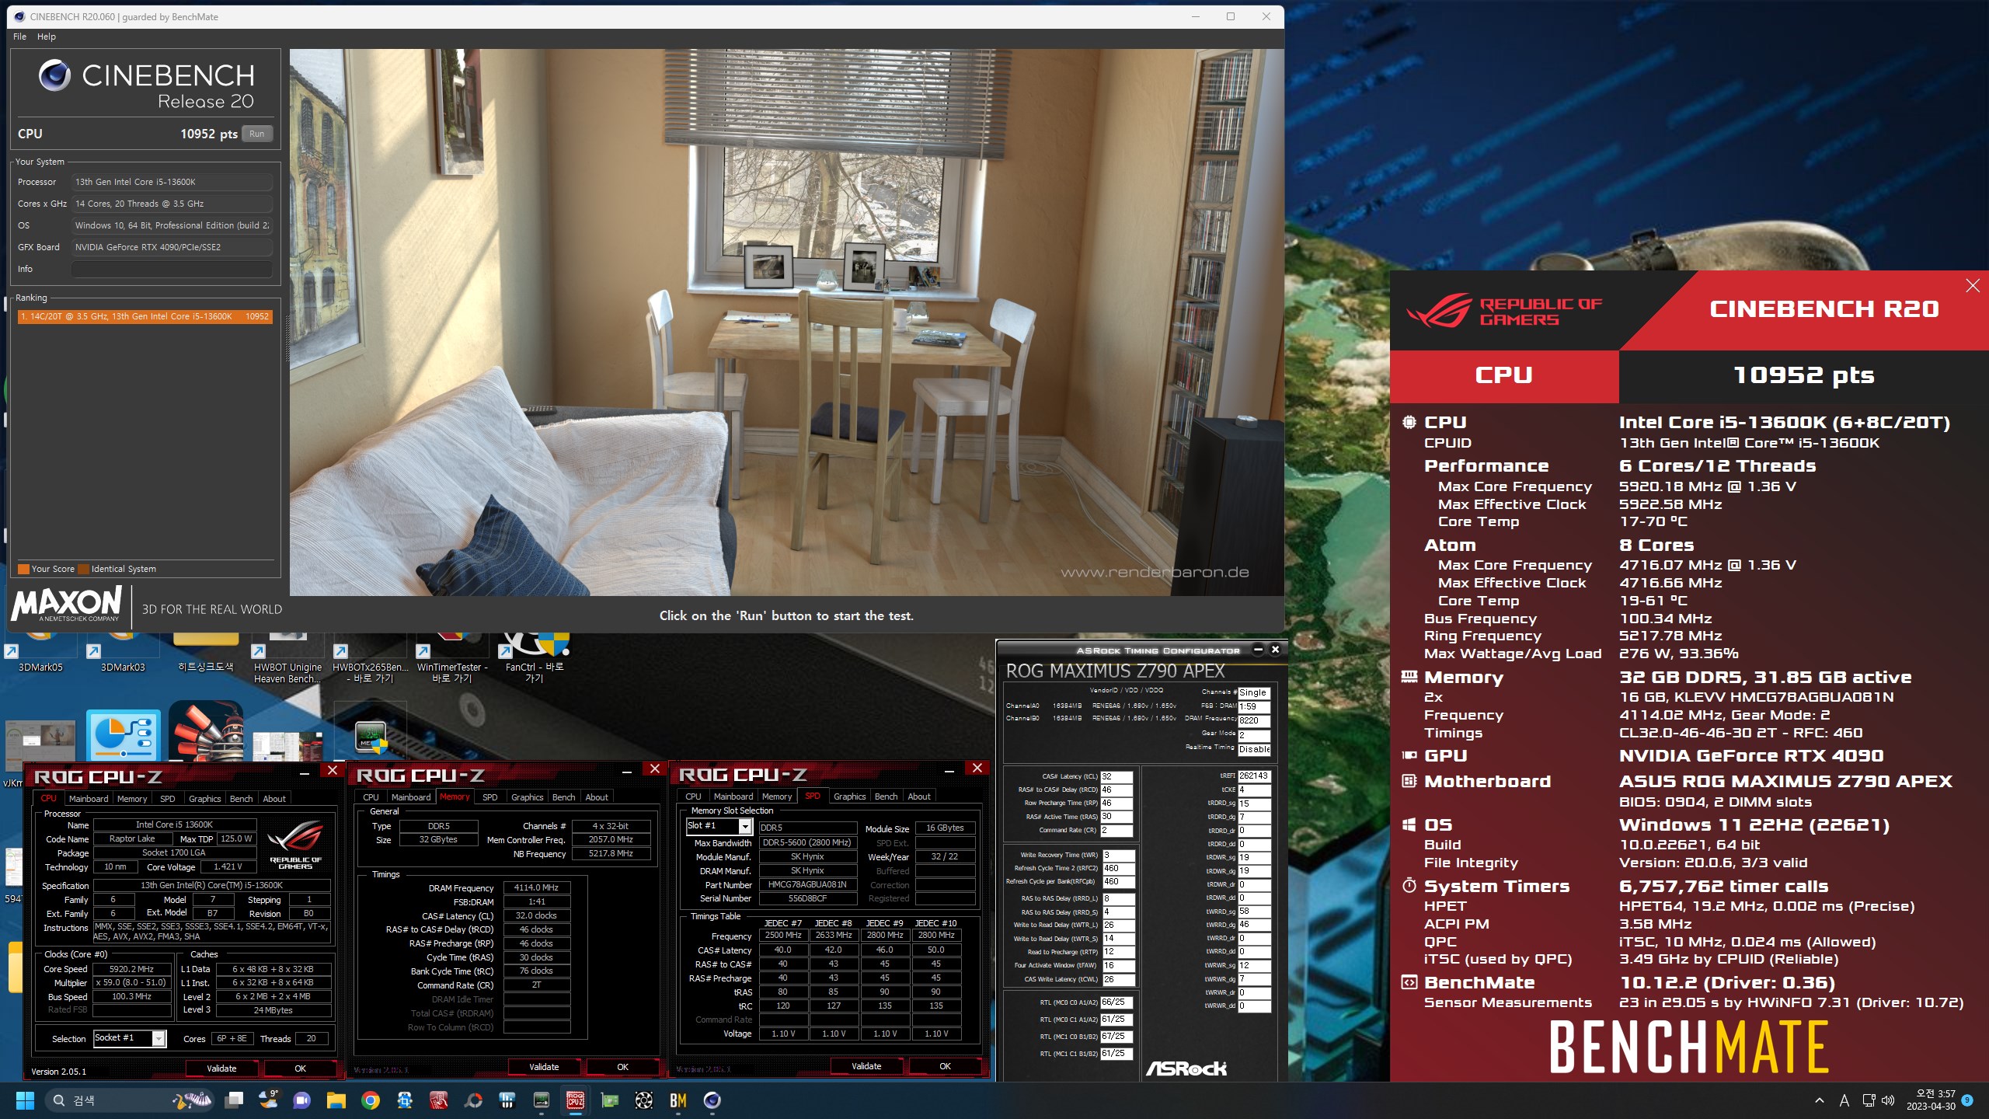Click the BenchMate BM taskbar icon
The height and width of the screenshot is (1119, 1989).
(678, 1100)
